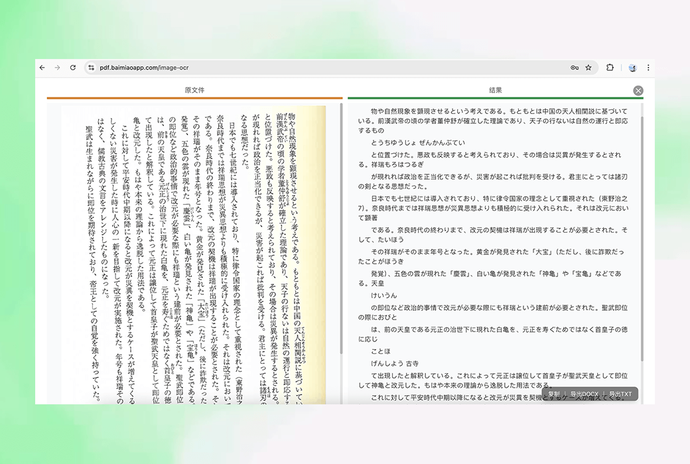Open the browser profile avatar
690x464 pixels.
click(x=633, y=68)
